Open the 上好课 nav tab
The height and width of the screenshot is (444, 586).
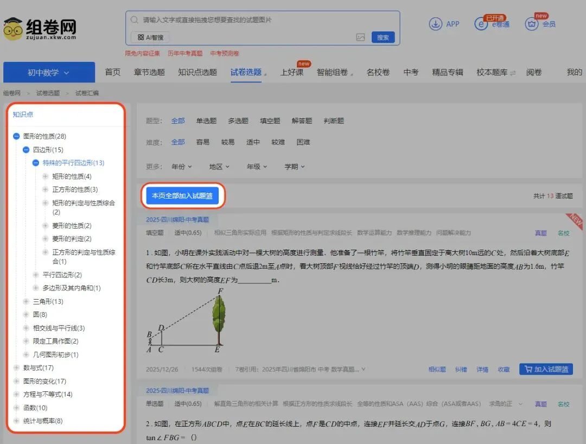coord(292,72)
